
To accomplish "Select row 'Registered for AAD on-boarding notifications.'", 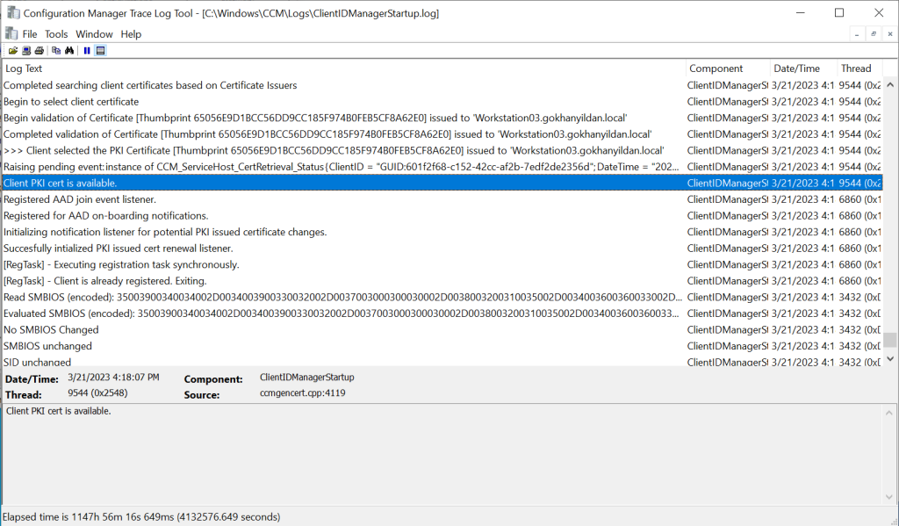I will click(442, 216).
